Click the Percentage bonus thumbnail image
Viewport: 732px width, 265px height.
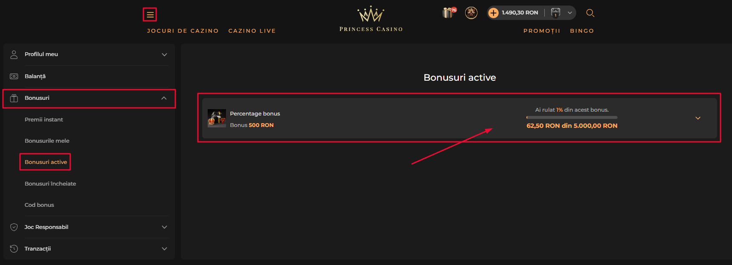pyautogui.click(x=217, y=118)
